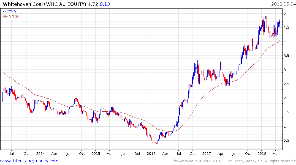Click the 2015 x-axis label
This screenshot has height=165, width=296.
coord(96,154)
